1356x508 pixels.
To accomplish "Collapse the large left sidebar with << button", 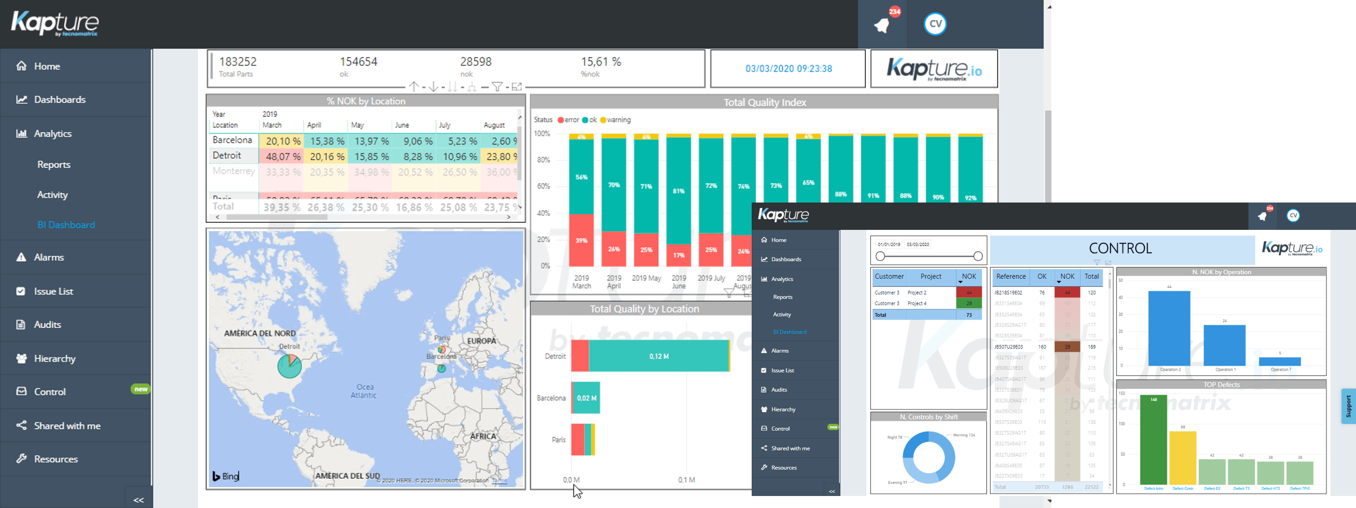I will coord(138,500).
